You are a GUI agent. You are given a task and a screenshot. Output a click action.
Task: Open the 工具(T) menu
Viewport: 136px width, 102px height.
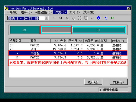click(x=75, y=12)
